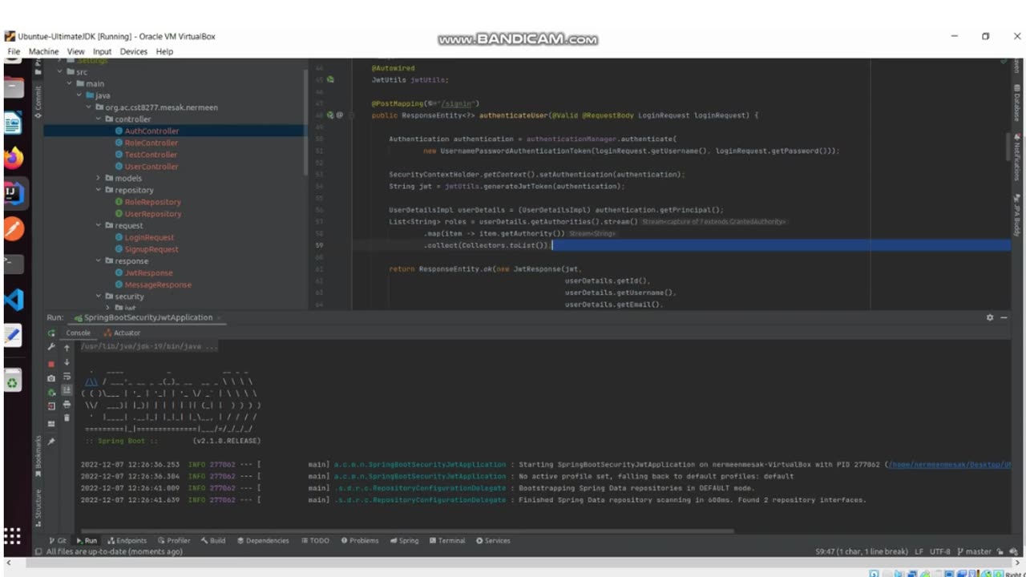Collapse the src folder
This screenshot has height=577, width=1026.
pyautogui.click(x=59, y=71)
